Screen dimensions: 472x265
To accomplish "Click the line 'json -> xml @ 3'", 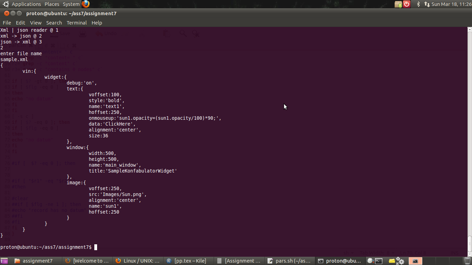I will [x=21, y=42].
